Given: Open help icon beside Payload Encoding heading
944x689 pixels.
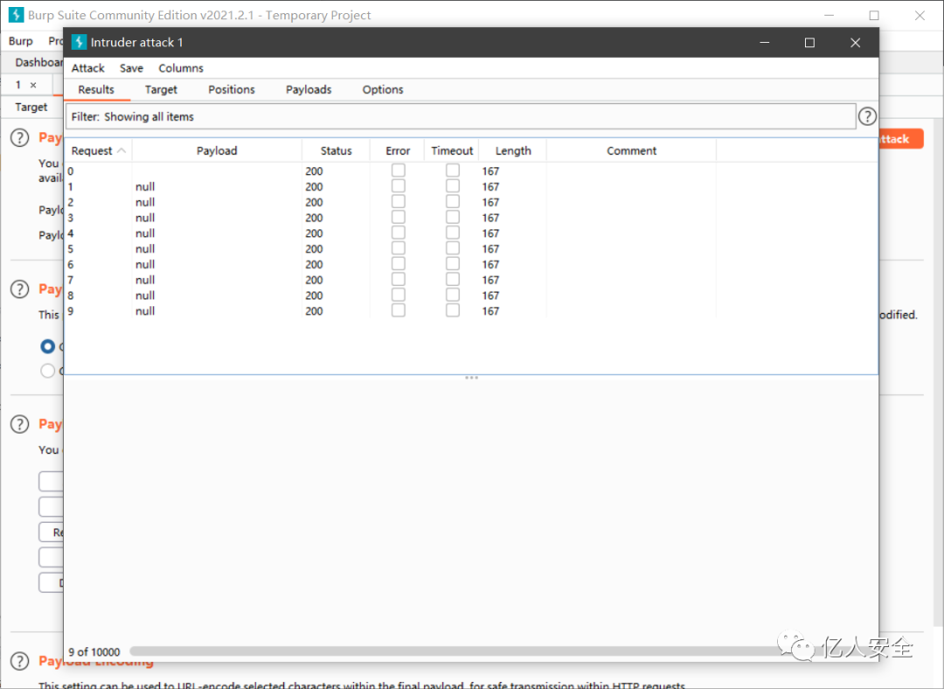Looking at the screenshot, I should [20, 661].
